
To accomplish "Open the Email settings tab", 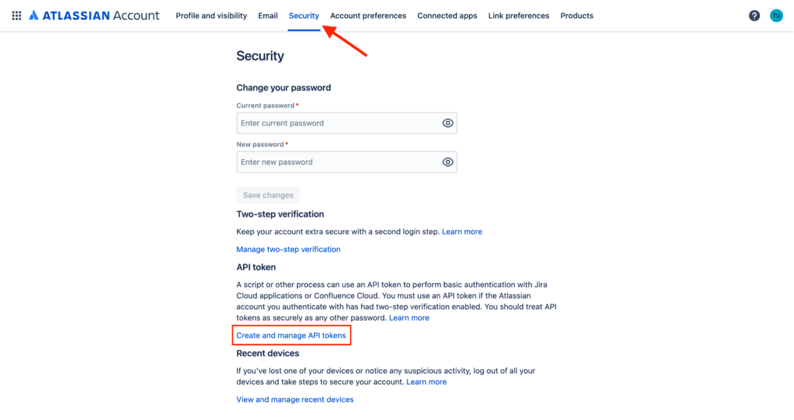I will tap(268, 15).
